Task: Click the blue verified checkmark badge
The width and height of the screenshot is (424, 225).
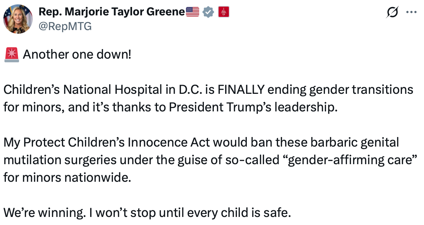Action: [208, 12]
